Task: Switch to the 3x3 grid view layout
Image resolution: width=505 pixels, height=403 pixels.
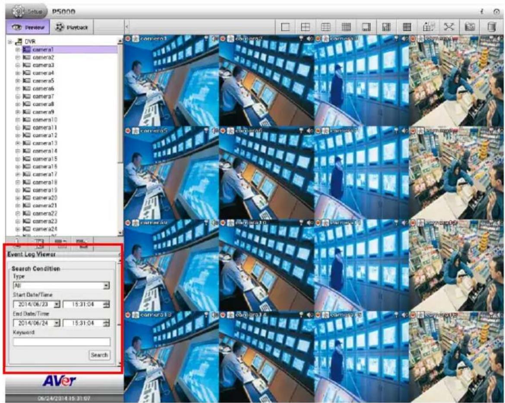Action: [325, 27]
